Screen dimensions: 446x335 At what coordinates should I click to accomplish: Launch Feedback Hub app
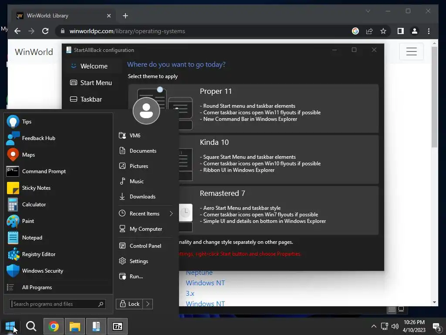point(58,138)
